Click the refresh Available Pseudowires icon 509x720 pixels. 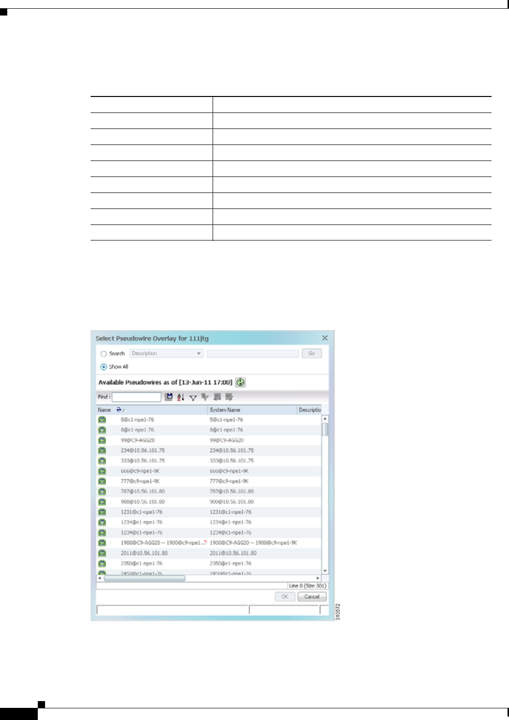click(x=240, y=382)
